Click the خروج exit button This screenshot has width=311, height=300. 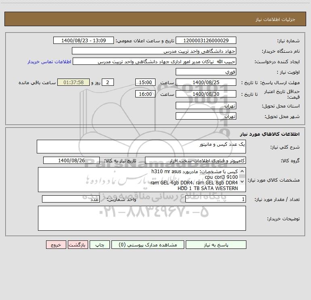(56, 244)
